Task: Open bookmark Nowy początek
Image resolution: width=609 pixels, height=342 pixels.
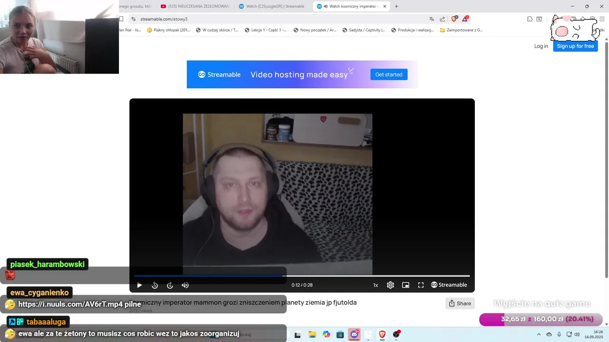Action: 315,30
